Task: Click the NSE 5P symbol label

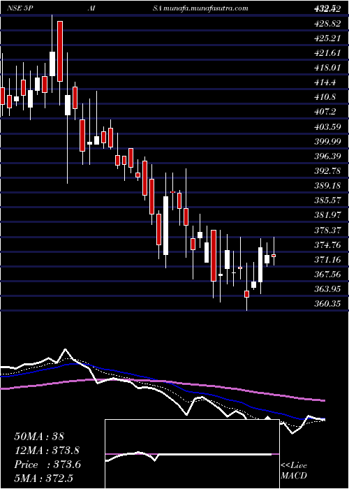Action: tap(20, 8)
